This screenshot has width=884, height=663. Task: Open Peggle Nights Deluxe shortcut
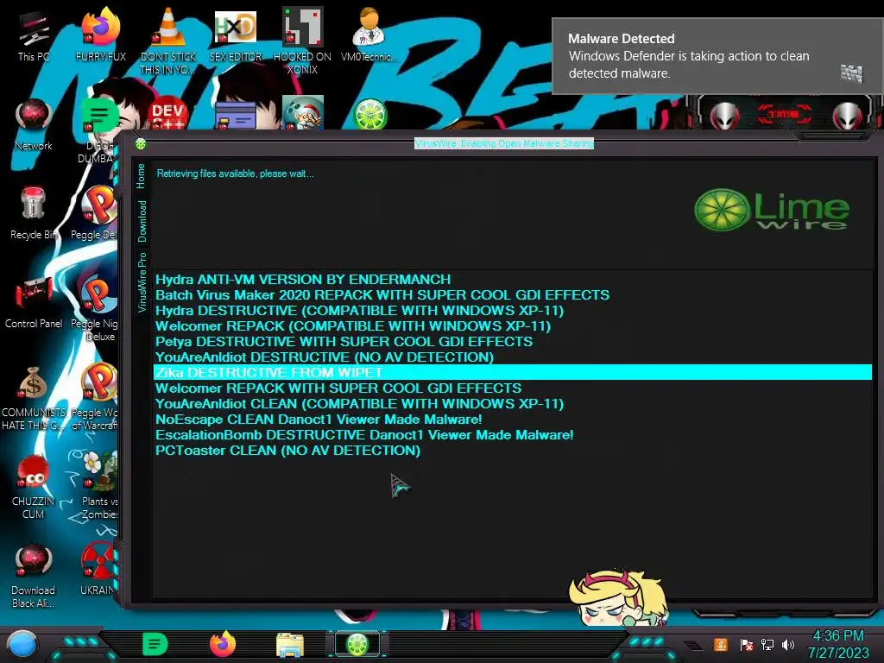(x=96, y=309)
